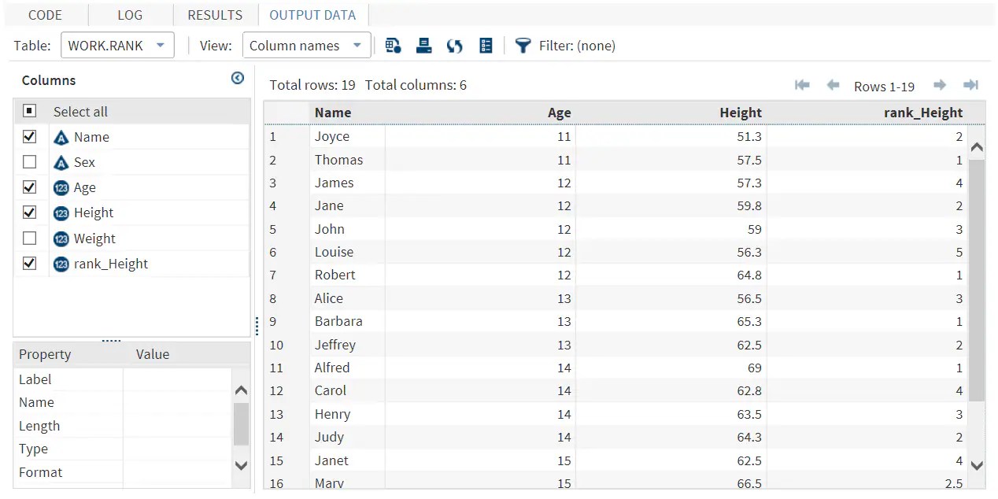The height and width of the screenshot is (499, 998).
Task: Switch to the CODE tab
Action: [45, 15]
